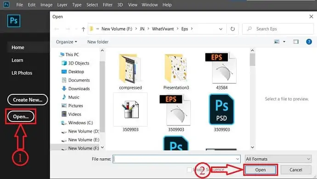
Task: Open the Layer menu
Action: pos(62,5)
